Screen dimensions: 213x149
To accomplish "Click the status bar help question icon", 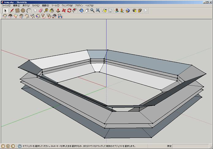I will point(20,146).
